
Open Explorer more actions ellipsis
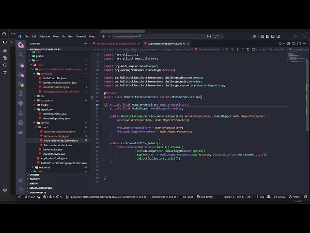point(85,44)
